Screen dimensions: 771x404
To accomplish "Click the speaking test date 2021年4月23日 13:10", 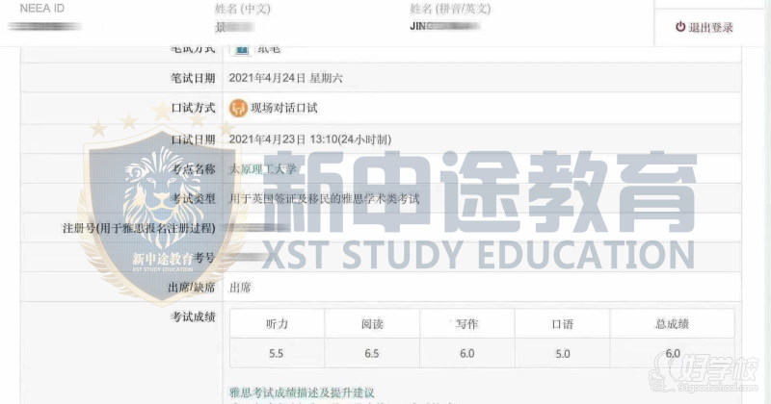I will [308, 139].
